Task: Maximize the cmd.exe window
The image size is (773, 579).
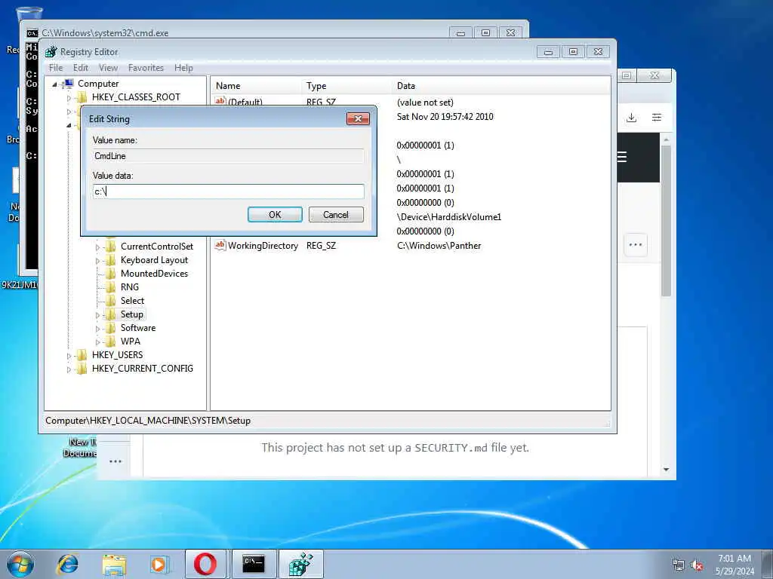Action: pos(485,33)
